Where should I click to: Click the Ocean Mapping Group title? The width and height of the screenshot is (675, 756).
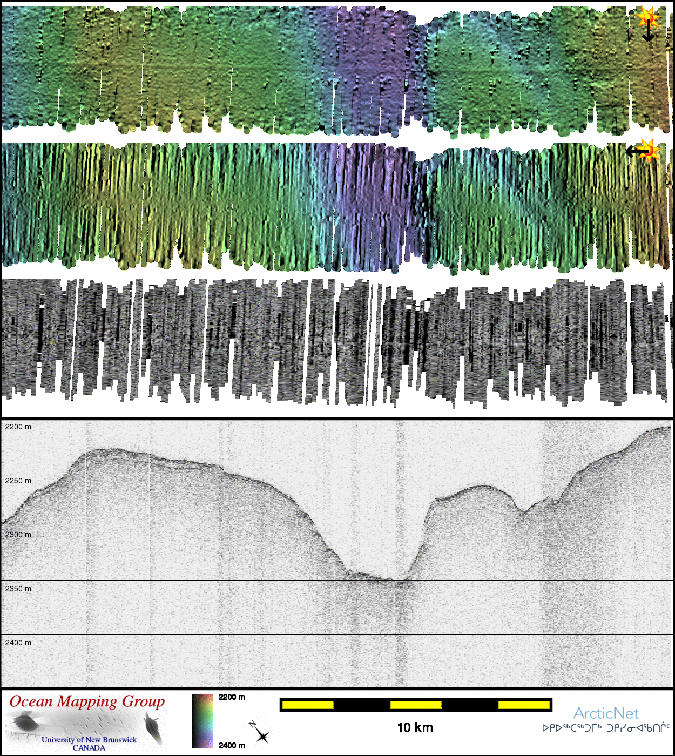87,701
